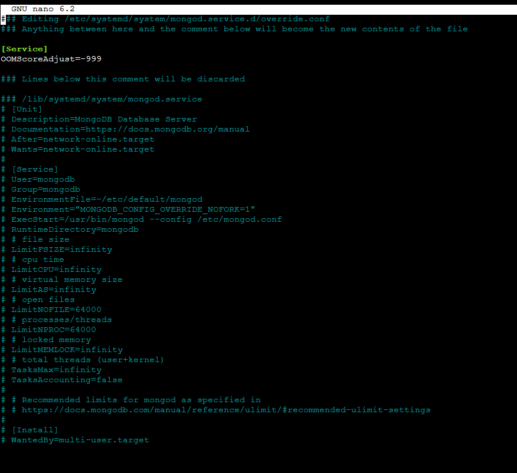Click the 'Environment="MONGODB_CONFIG_OVERRIDE_NOFORK=1"' line
This screenshot has height=473, width=517.
coord(128,209)
